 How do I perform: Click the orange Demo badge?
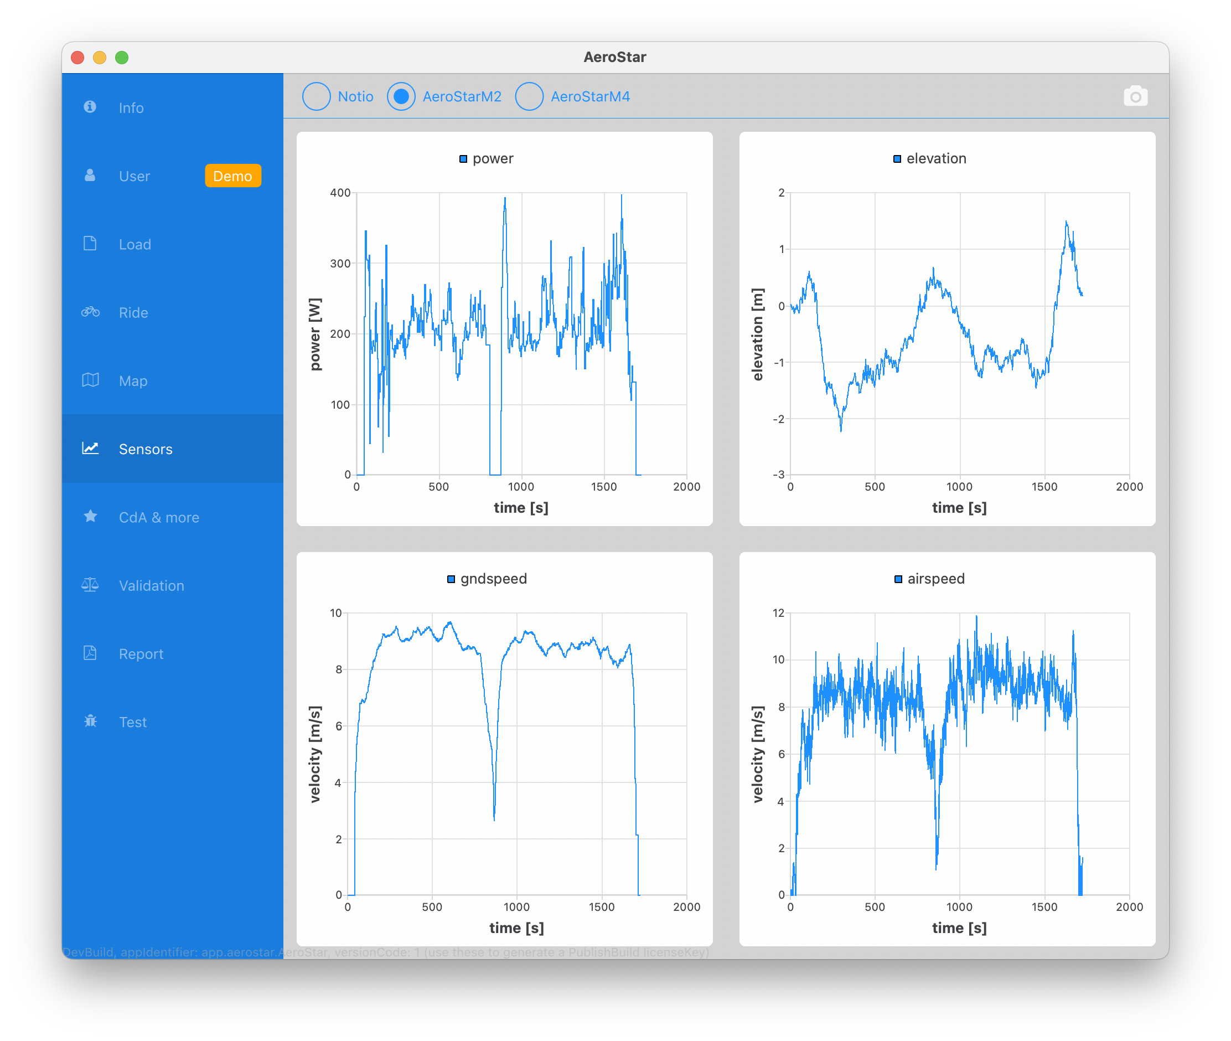point(232,176)
